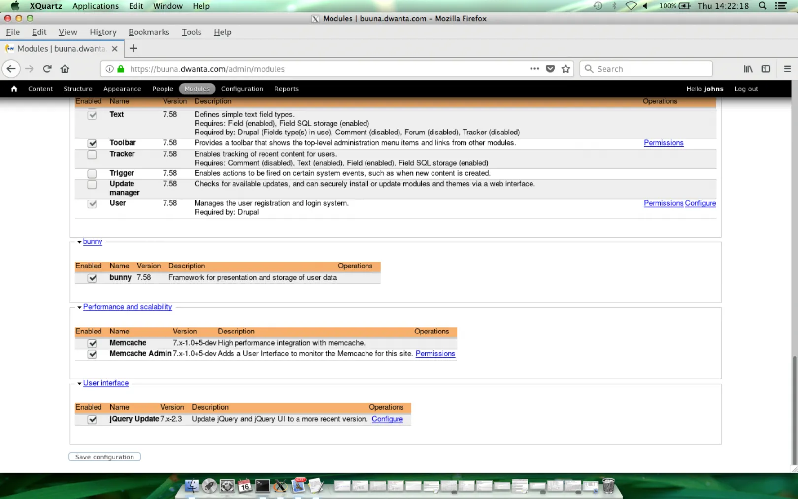Open Configure for the User module
This screenshot has width=798, height=499.
pos(700,203)
